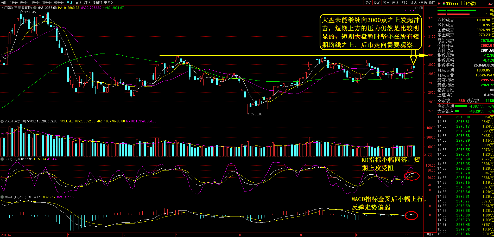Click the 2733.92 low price marker
Viewport: 494px width, 237px height.
pyautogui.click(x=257, y=114)
